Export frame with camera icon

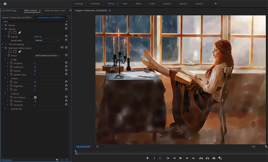point(214,158)
